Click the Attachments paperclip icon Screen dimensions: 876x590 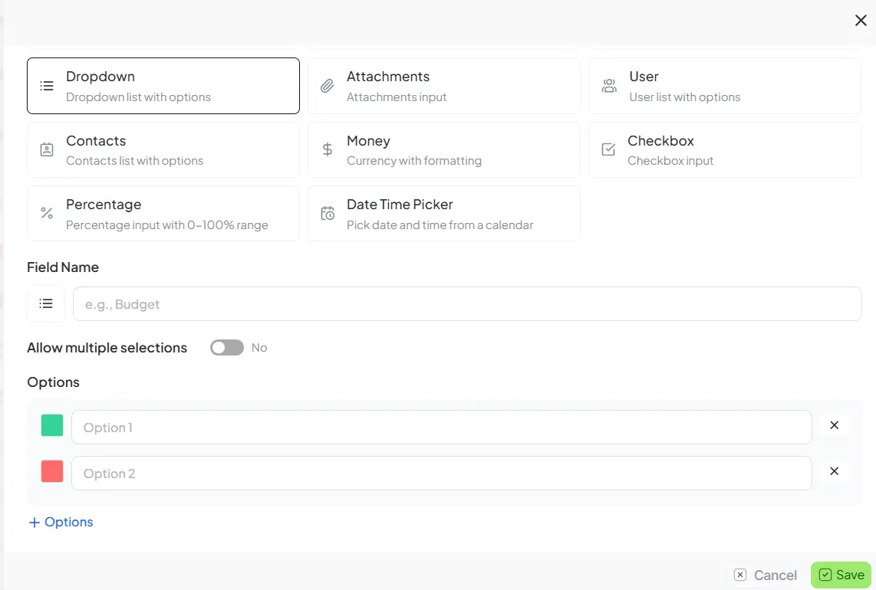327,85
